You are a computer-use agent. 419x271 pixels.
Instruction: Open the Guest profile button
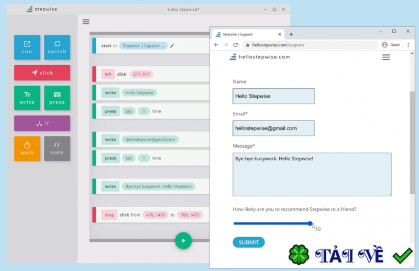[x=391, y=45]
